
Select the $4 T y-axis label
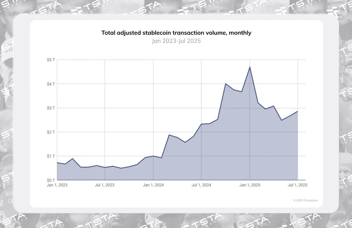coord(51,84)
